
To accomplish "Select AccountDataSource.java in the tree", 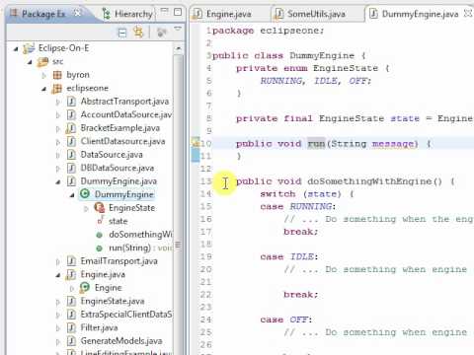I will [126, 114].
